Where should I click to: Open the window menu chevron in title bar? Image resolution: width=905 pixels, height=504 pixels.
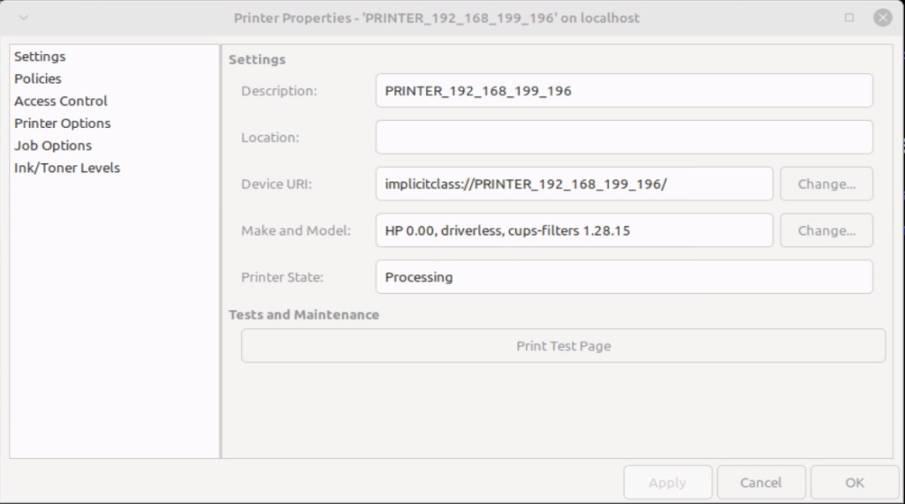click(23, 18)
